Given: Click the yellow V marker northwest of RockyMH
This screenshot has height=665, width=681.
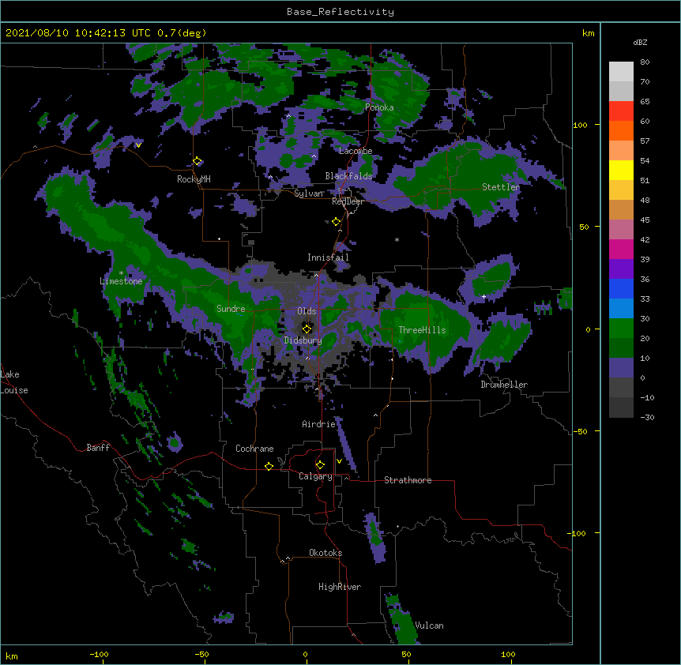Looking at the screenshot, I should coord(138,145).
